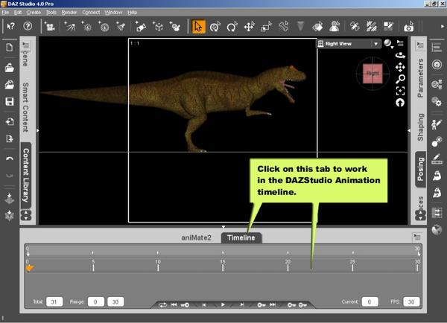Image resolution: width=447 pixels, height=323 pixels.
Task: Click the orange timeline scrubber at frame 0
Action: coord(29,268)
